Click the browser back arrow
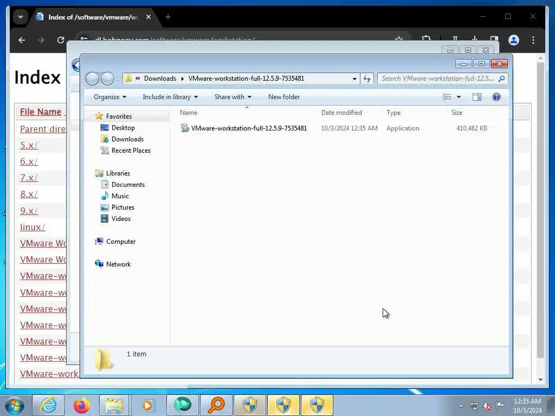 point(22,40)
